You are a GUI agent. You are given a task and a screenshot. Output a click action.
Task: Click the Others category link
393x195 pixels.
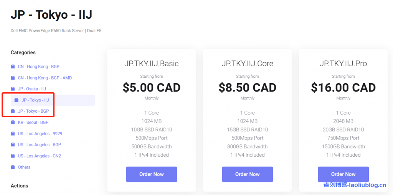point(24,167)
